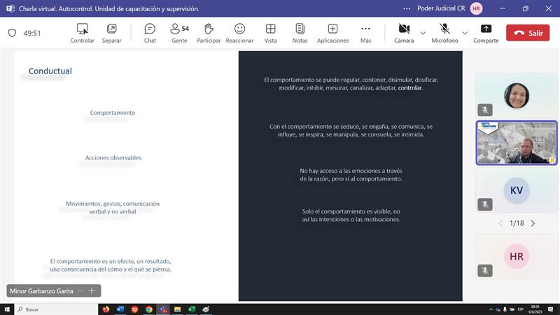Viewport: 560px width, 315px height.
Task: Open the Aplicaciones menu
Action: pos(332,33)
